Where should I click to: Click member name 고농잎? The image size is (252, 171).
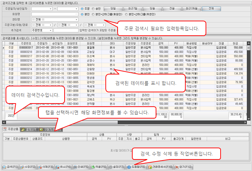point(91,52)
